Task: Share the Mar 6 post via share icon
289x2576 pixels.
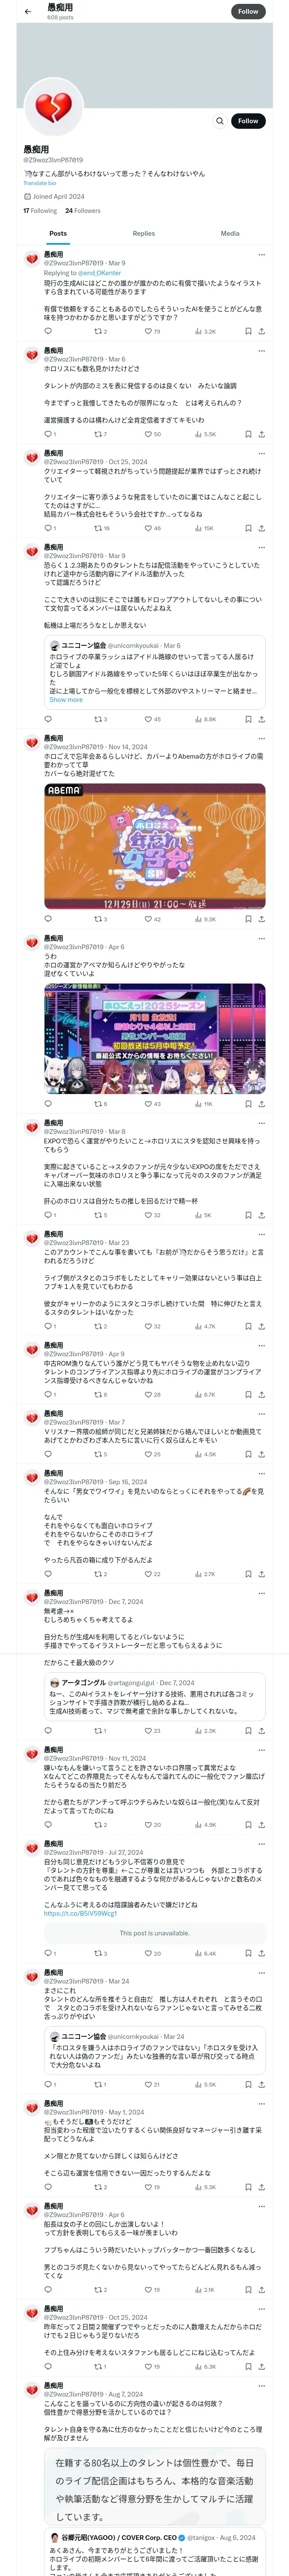Action: 261,434
